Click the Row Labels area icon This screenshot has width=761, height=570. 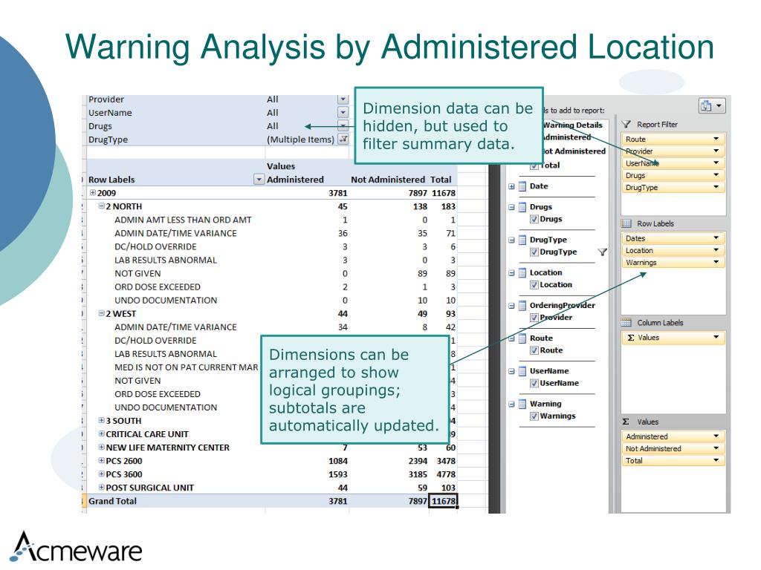tap(626, 223)
